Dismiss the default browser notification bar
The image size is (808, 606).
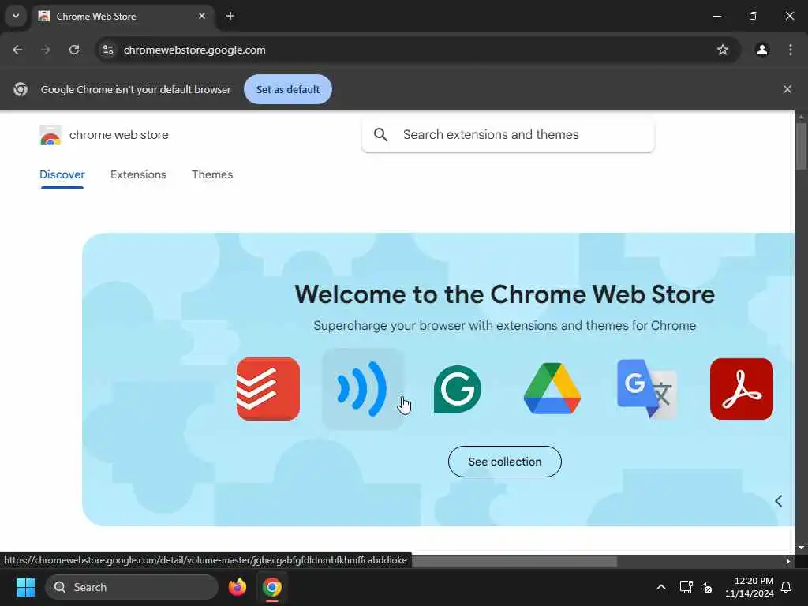click(787, 89)
